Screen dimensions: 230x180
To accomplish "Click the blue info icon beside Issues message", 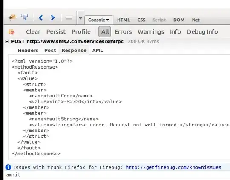I will (x=8, y=167).
